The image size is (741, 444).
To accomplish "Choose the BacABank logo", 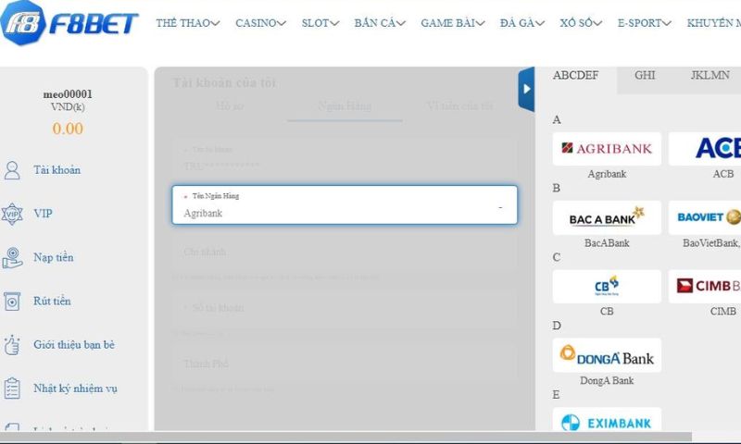I will [607, 218].
